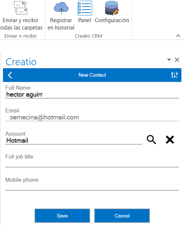Open Creatio Configuración database icon
This screenshot has width=184, height=226.
pyautogui.click(x=112, y=8)
